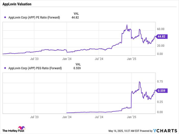Click the purple legend dot for PEG Ratio
This screenshot has height=134, width=179.
pos(5,68)
